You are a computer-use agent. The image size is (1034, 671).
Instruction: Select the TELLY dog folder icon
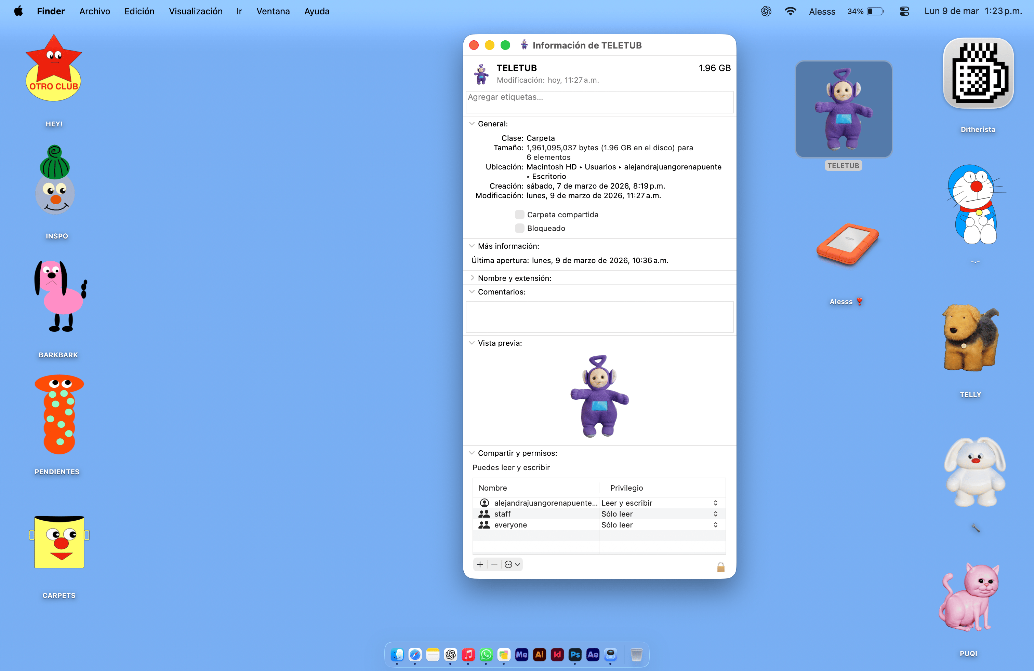pyautogui.click(x=970, y=338)
